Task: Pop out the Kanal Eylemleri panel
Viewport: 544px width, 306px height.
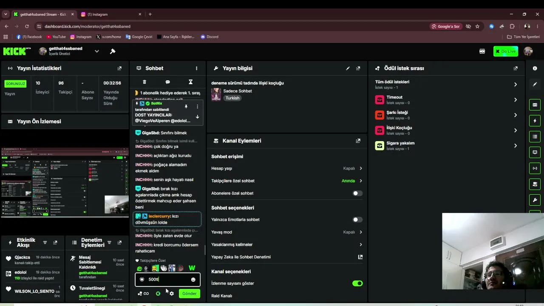Action: point(358,141)
